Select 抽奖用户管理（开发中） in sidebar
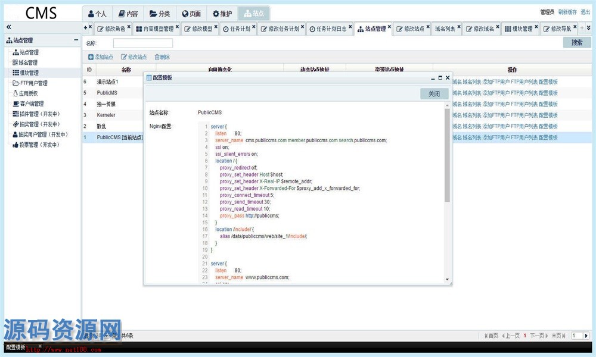Image resolution: width=596 pixels, height=357 pixels. (x=41, y=134)
